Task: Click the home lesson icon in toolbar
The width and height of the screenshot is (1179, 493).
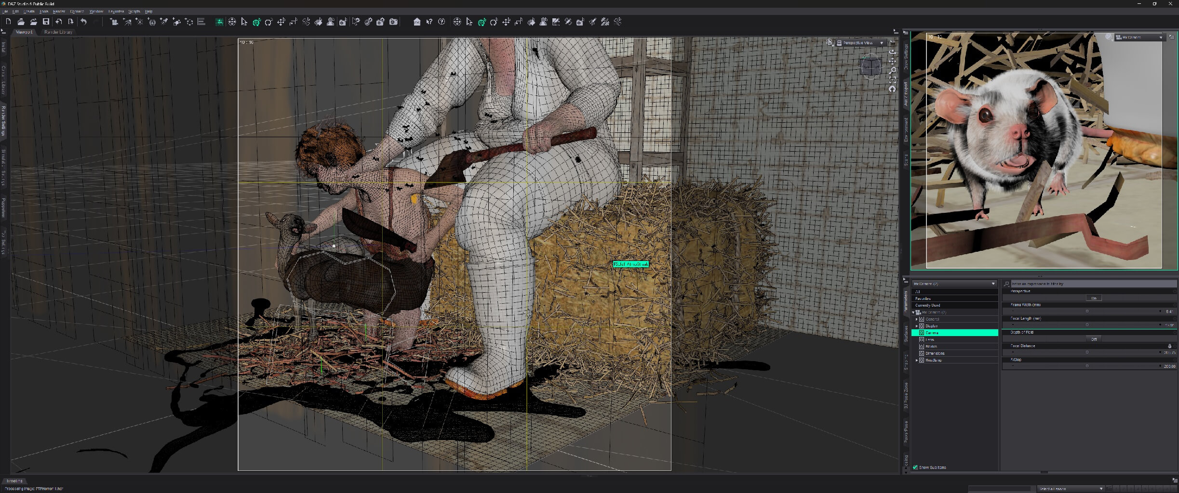Action: pos(417,22)
